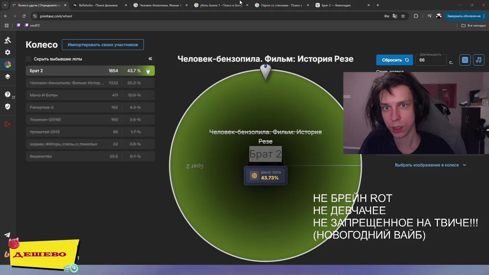Select the Тишина» (2016) lot row

point(90,120)
